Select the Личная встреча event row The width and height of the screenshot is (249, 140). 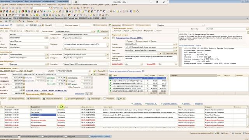[x=123, y=110]
